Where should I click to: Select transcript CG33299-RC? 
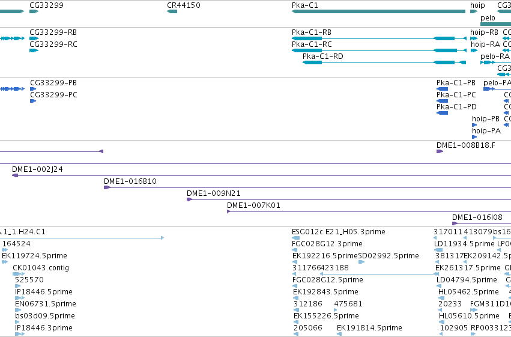[34, 50]
